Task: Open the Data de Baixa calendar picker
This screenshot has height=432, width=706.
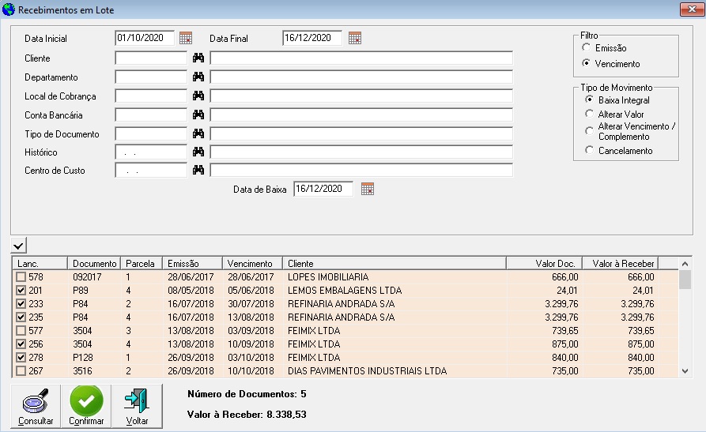Action: 367,189
